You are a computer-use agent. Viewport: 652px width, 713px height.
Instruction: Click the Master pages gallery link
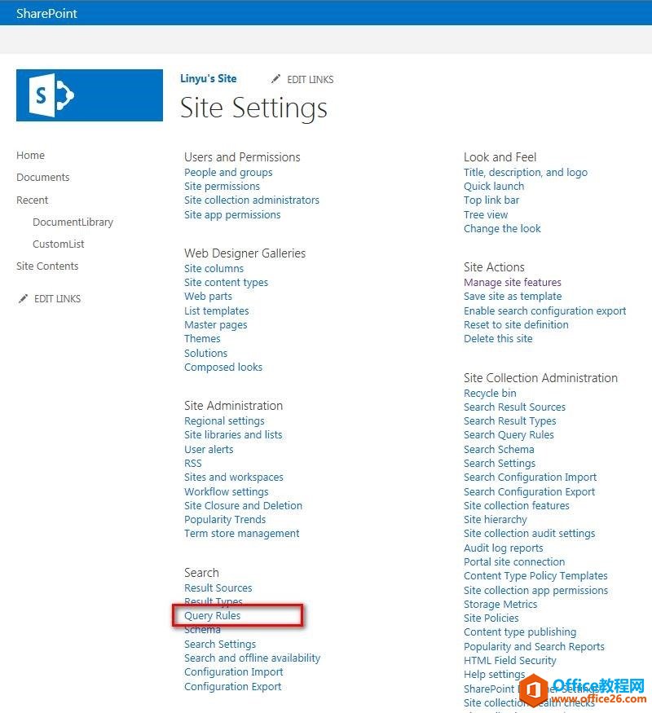coord(216,325)
